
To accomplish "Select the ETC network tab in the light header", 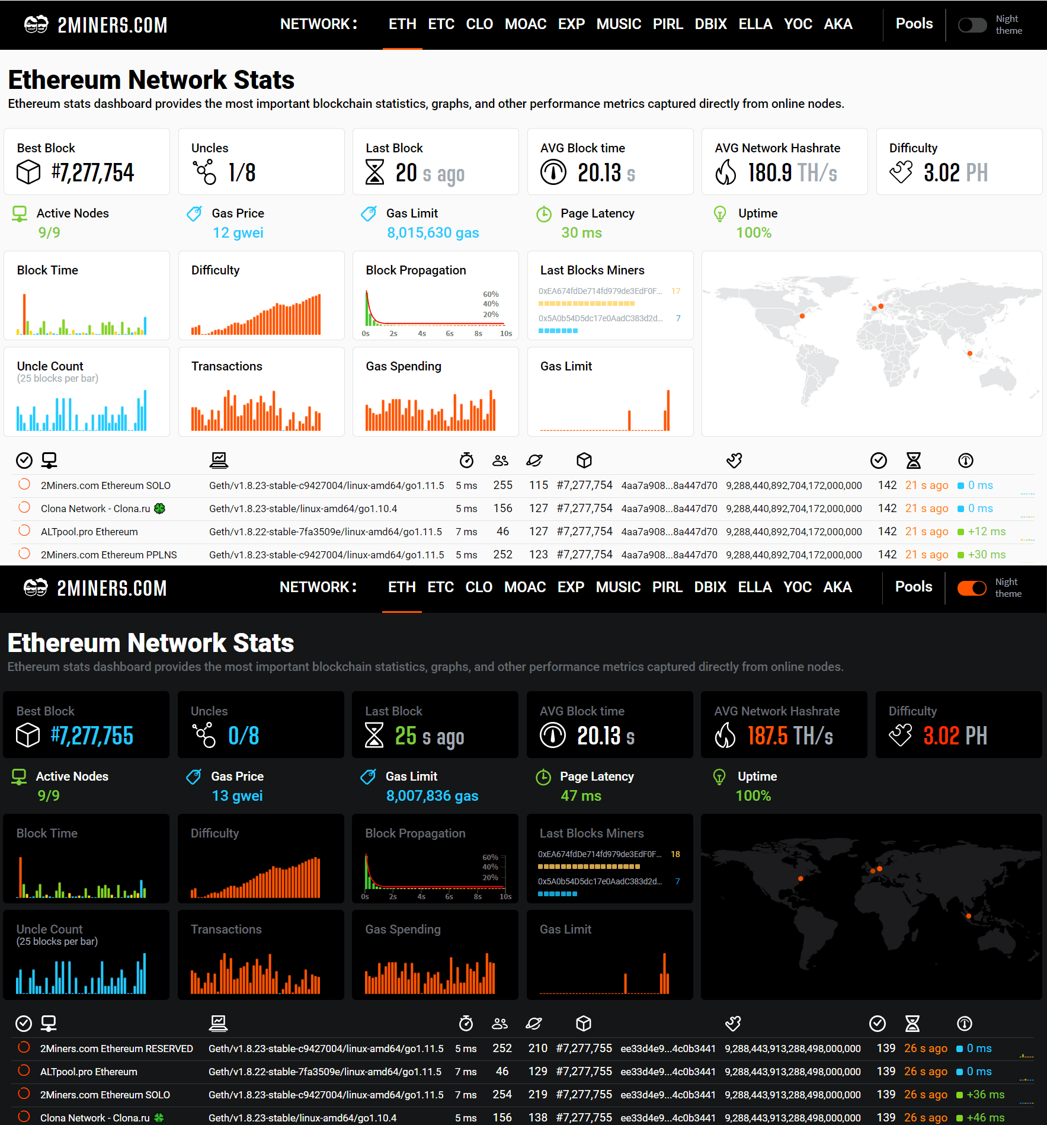I will (x=441, y=24).
